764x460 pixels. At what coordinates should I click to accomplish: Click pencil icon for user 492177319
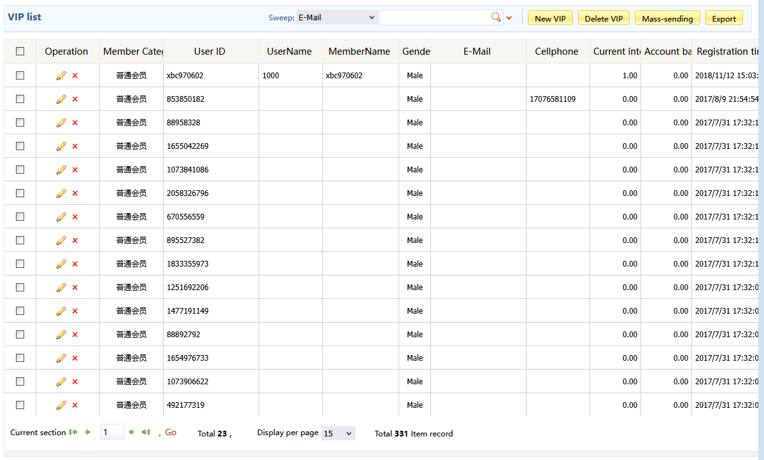(x=61, y=405)
